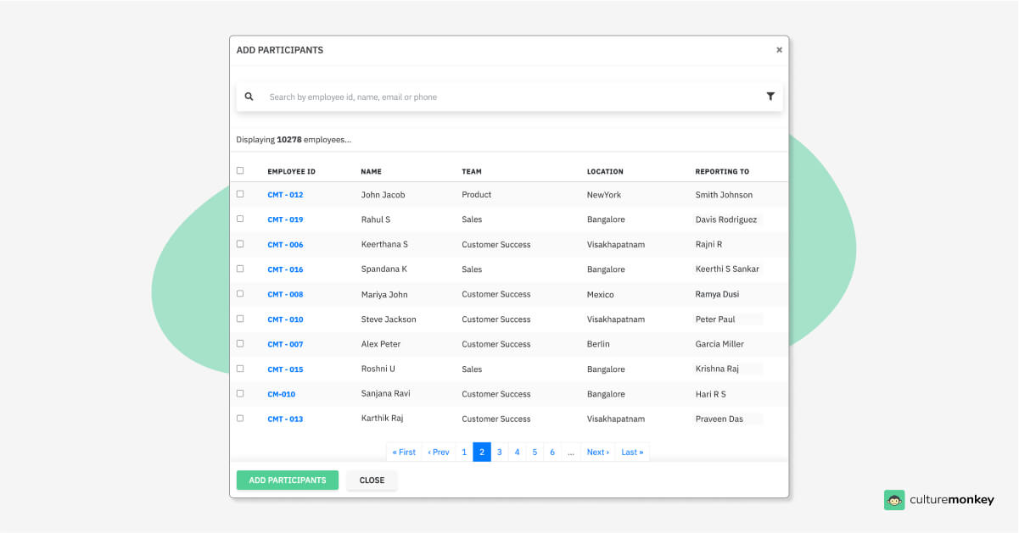
Task: Toggle the checkbox for Spandana K
Action: [240, 269]
